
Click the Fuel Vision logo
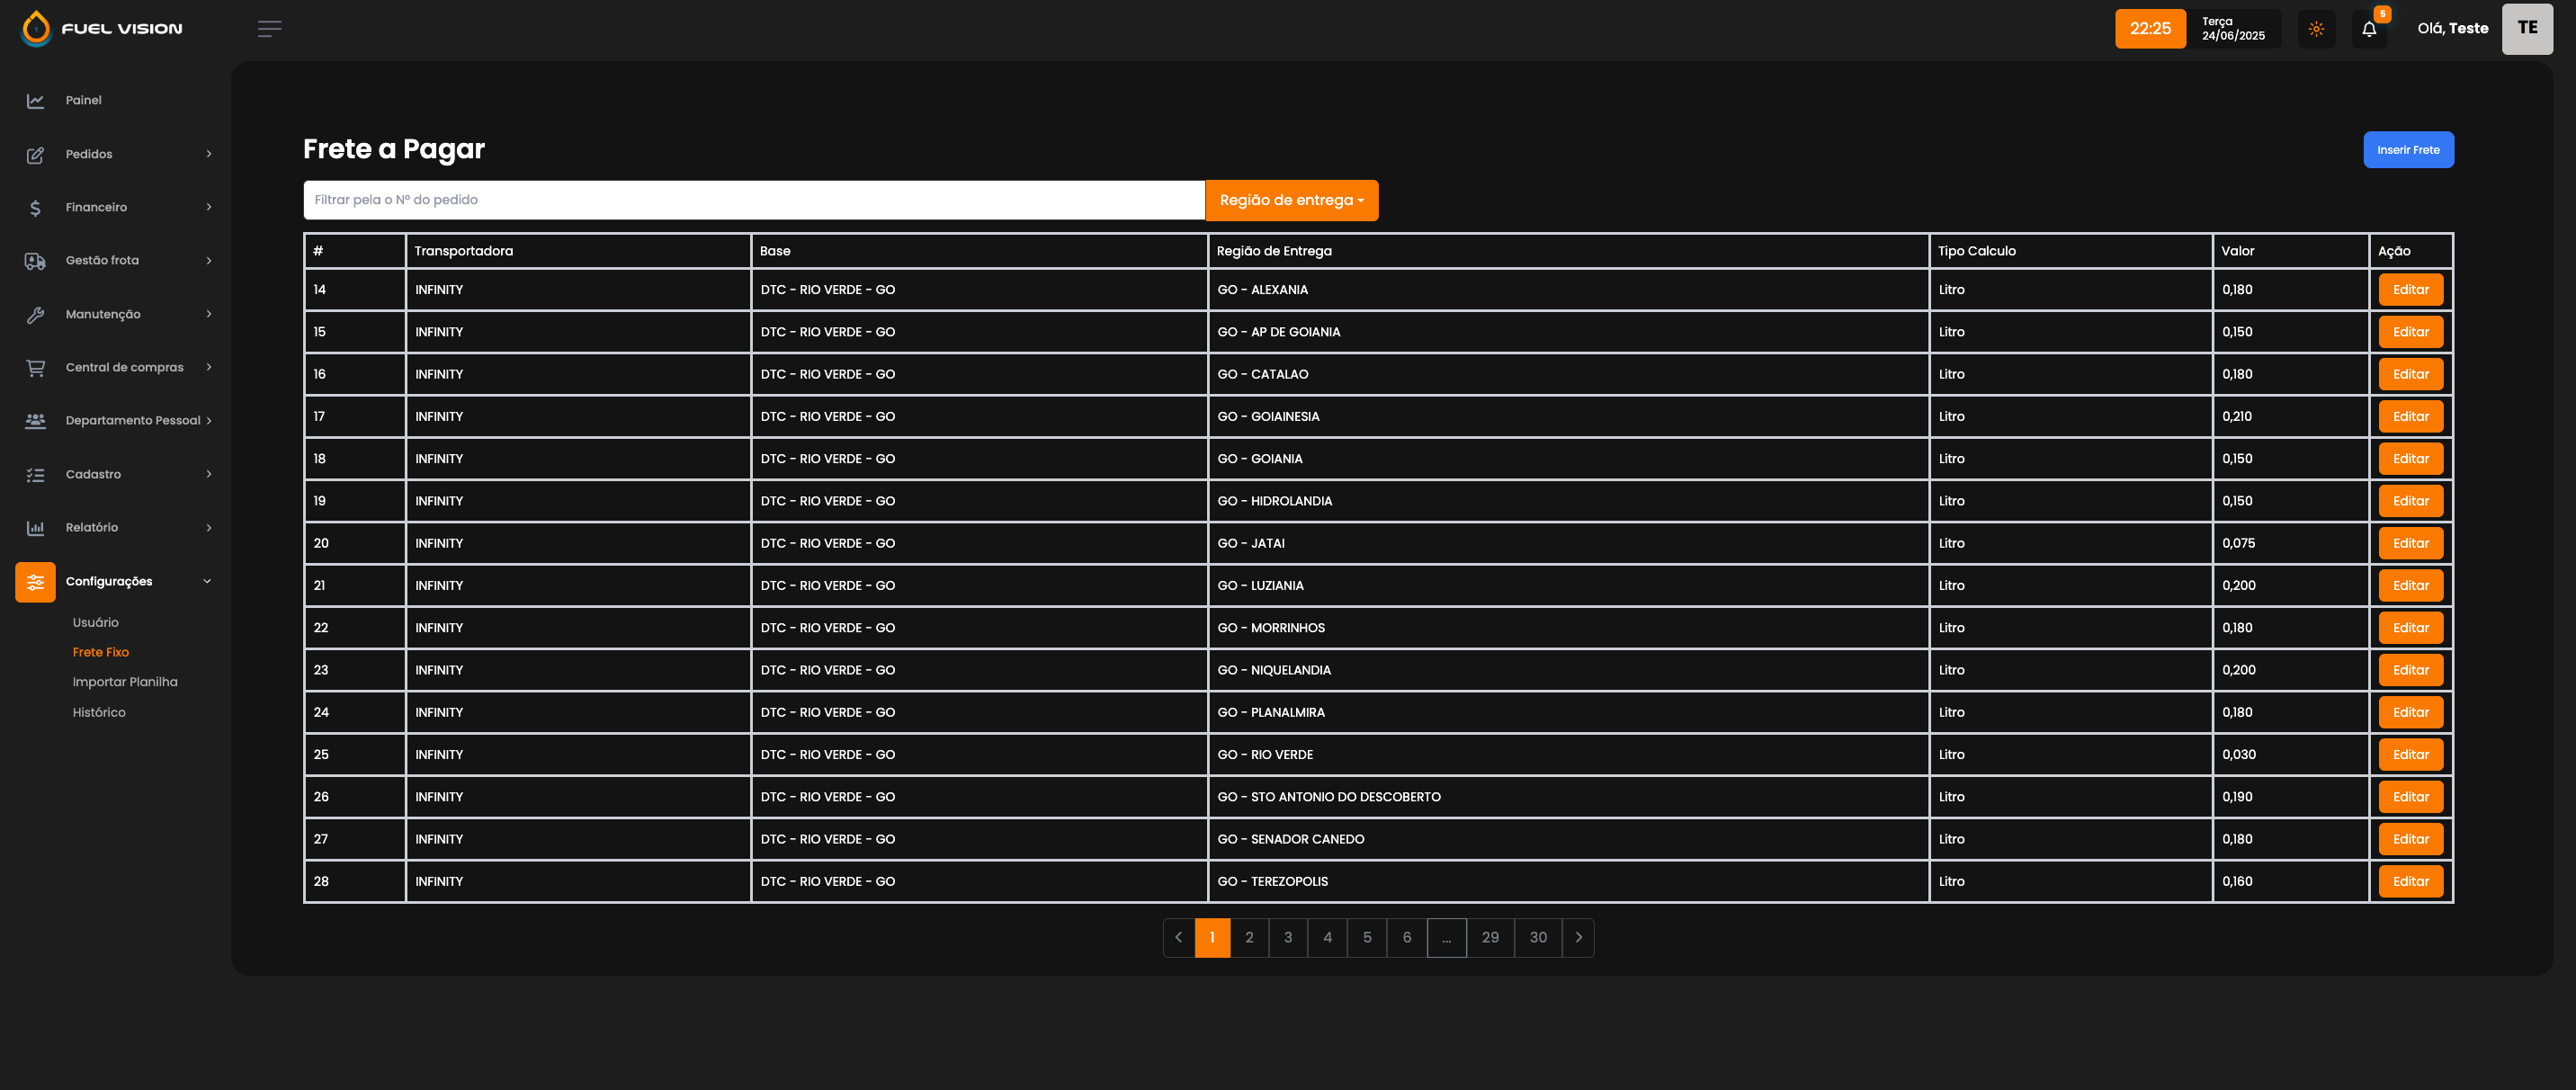[x=102, y=29]
